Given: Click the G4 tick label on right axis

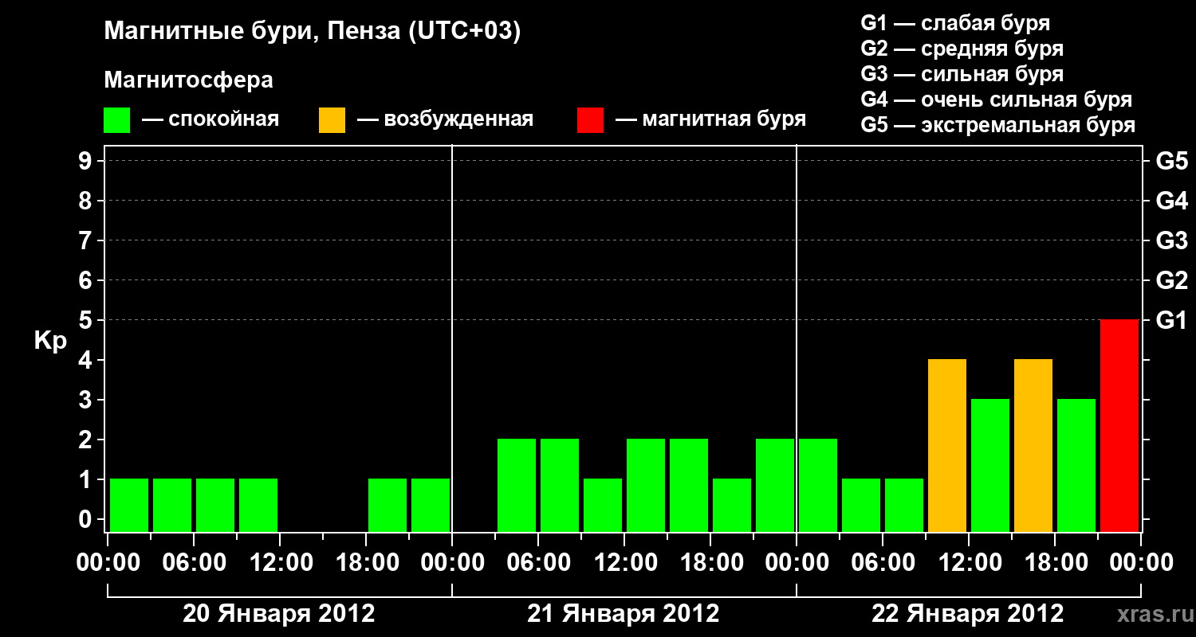Looking at the screenshot, I should (1171, 201).
